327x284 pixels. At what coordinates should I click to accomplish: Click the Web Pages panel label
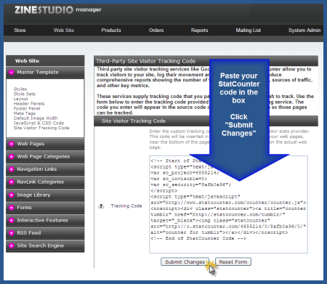(x=31, y=144)
